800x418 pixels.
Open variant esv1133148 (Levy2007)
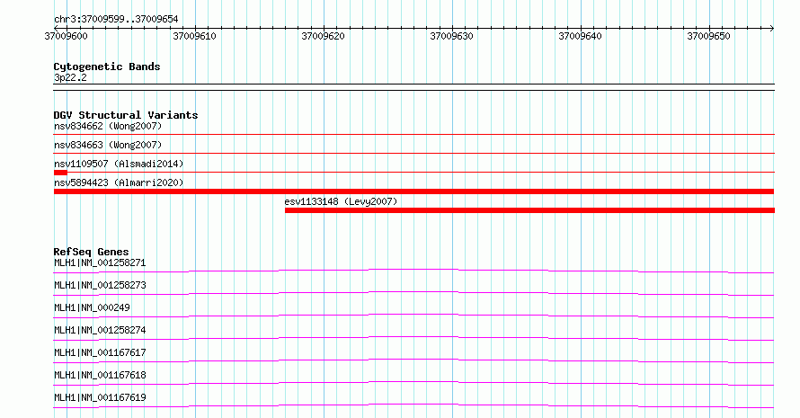tap(341, 201)
